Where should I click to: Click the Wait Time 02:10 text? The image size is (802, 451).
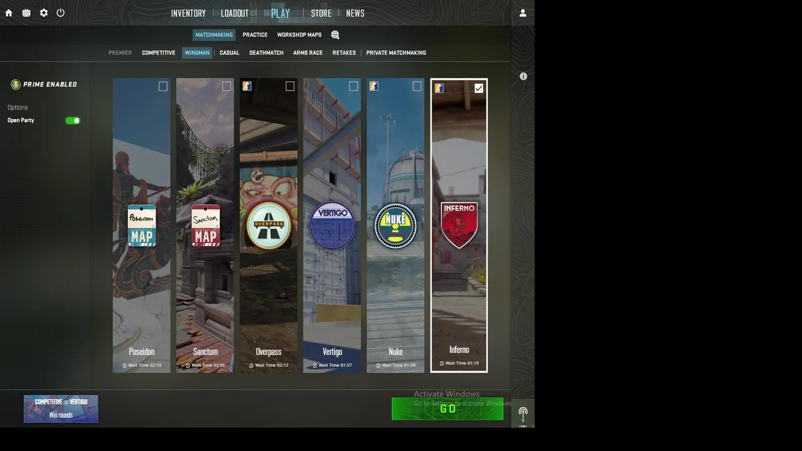click(145, 365)
